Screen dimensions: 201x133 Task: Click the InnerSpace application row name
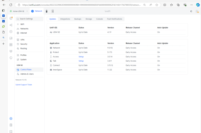[x=57, y=70]
